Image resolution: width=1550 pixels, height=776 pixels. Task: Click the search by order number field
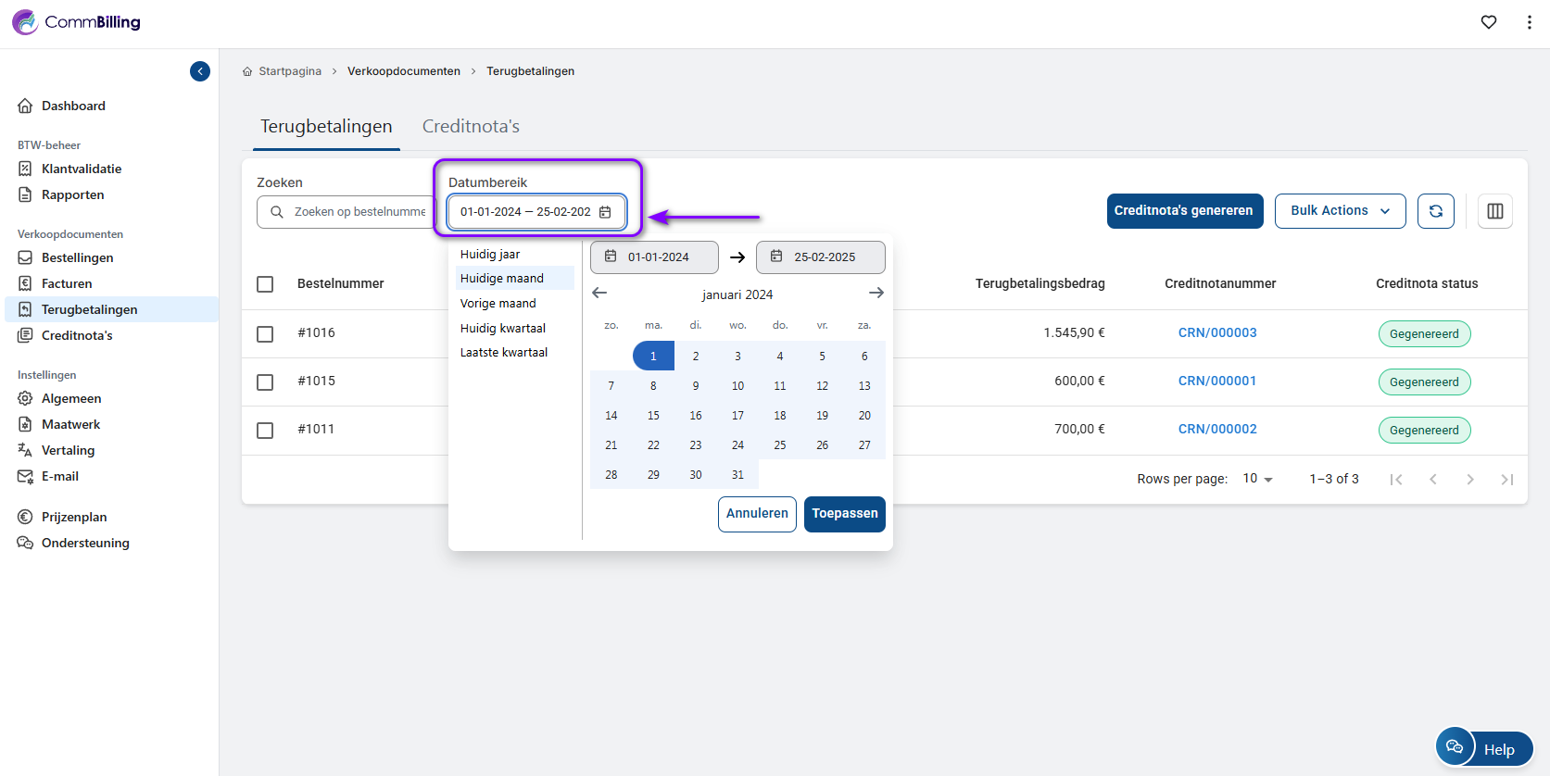coord(359,212)
